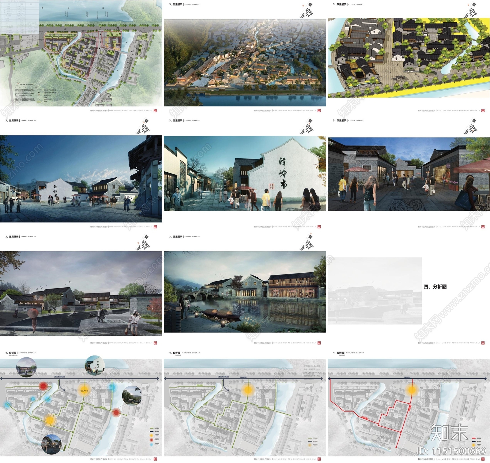
Task: Click the circular street photo in the public space diagram
Action: (x=51, y=444)
